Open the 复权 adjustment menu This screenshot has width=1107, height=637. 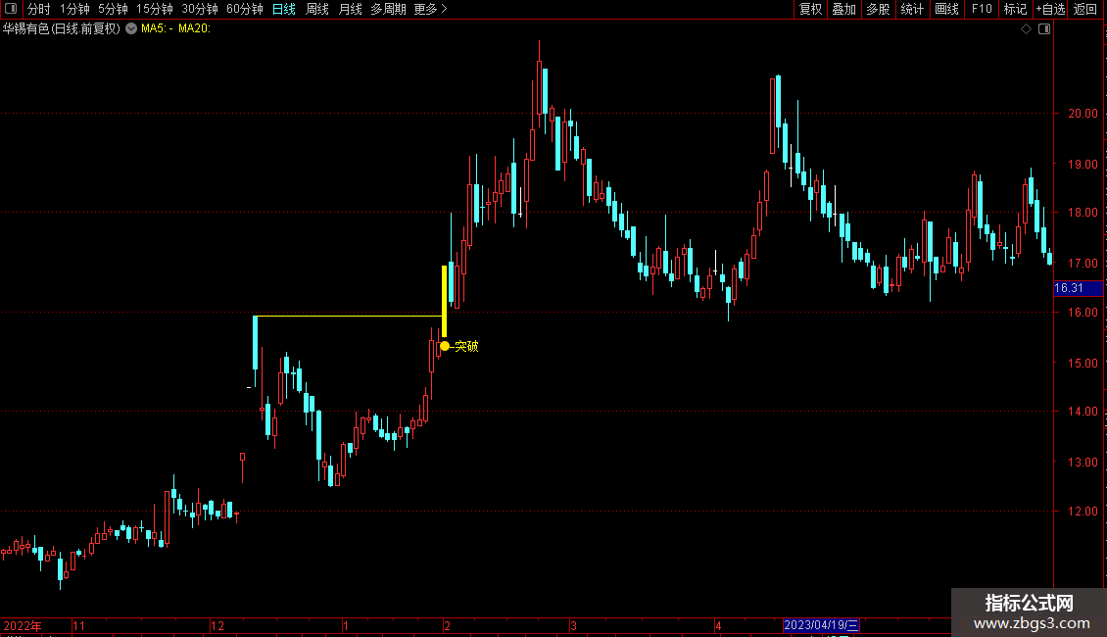[810, 9]
